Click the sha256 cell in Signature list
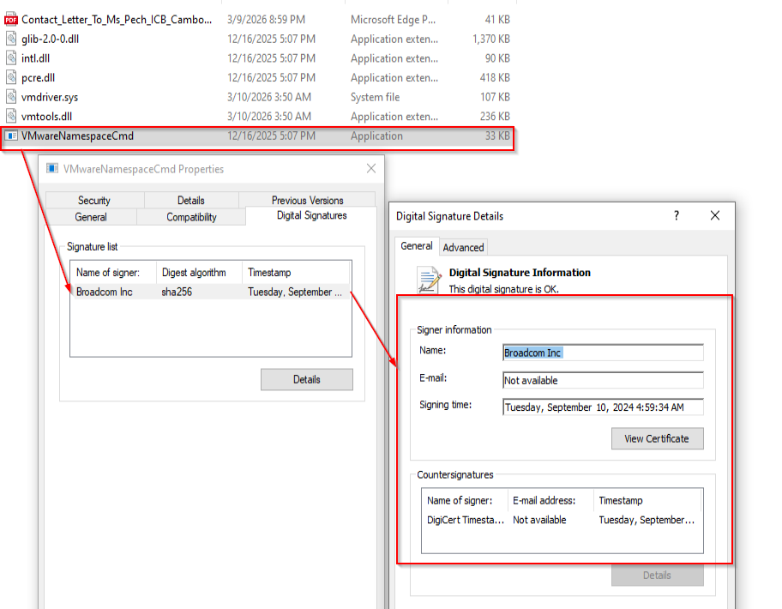 point(177,292)
